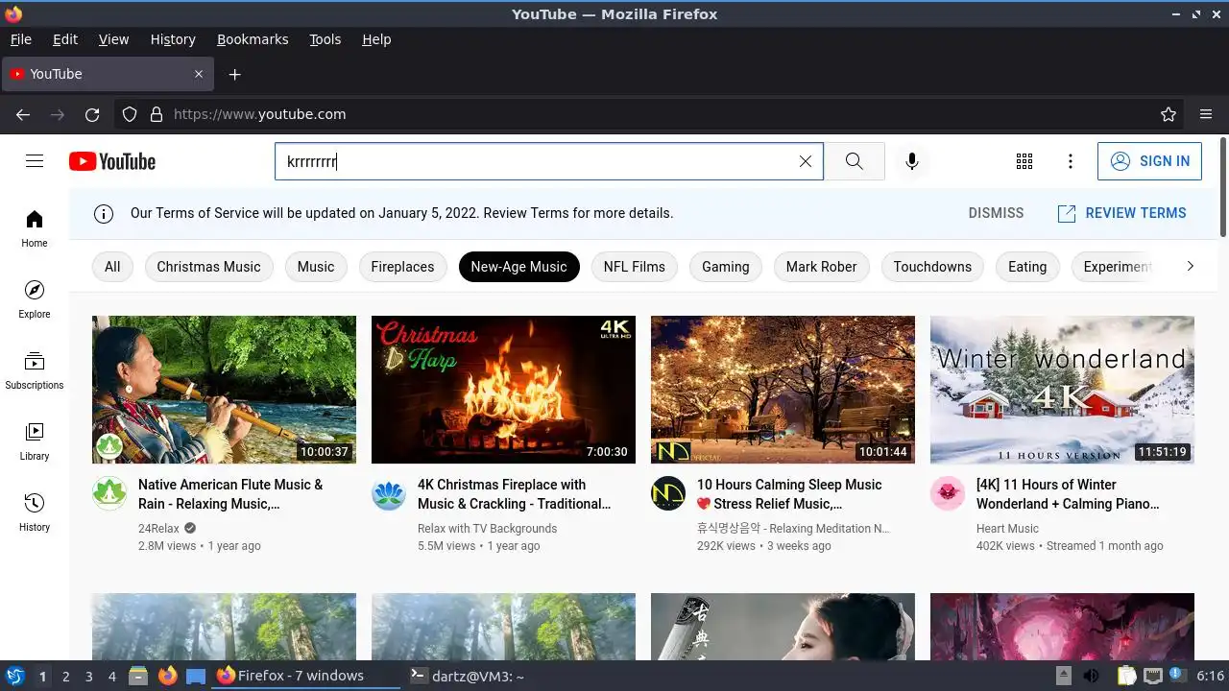The image size is (1229, 691).
Task: Select the Eating filter chip
Action: point(1027,267)
